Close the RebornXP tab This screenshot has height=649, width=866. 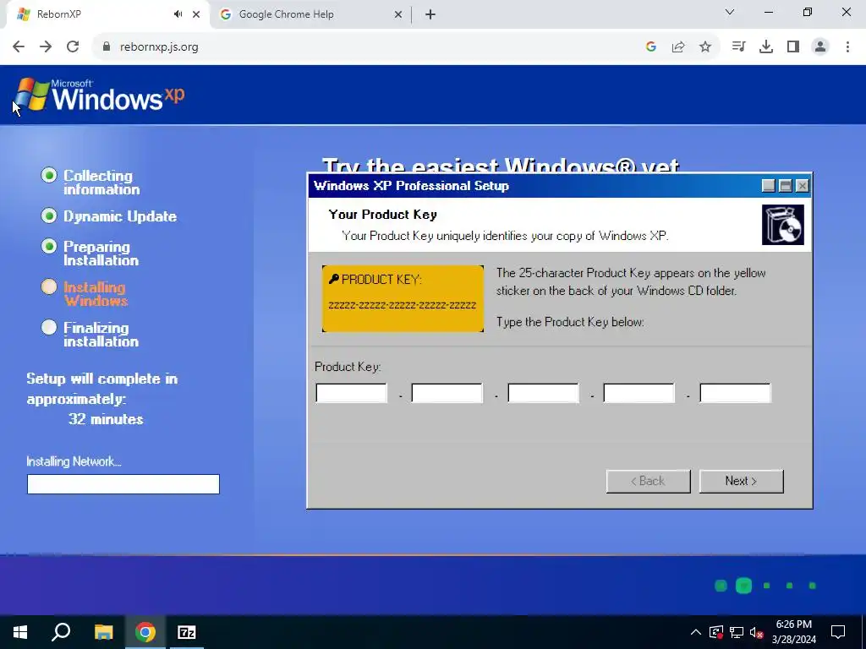tap(196, 14)
